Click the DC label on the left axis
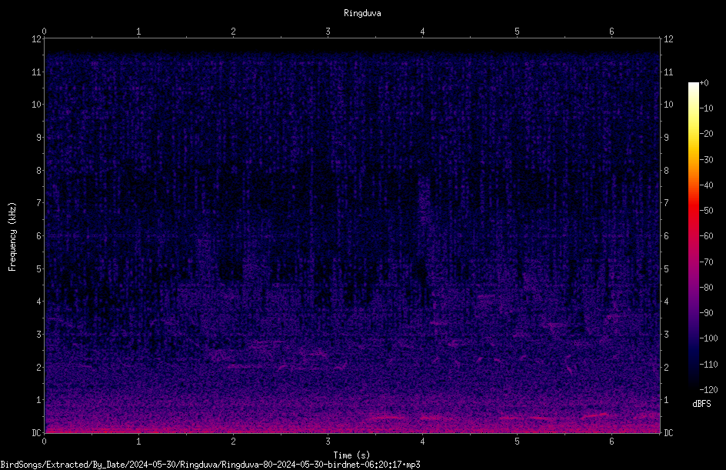Image resolution: width=726 pixels, height=470 pixels. 37,432
